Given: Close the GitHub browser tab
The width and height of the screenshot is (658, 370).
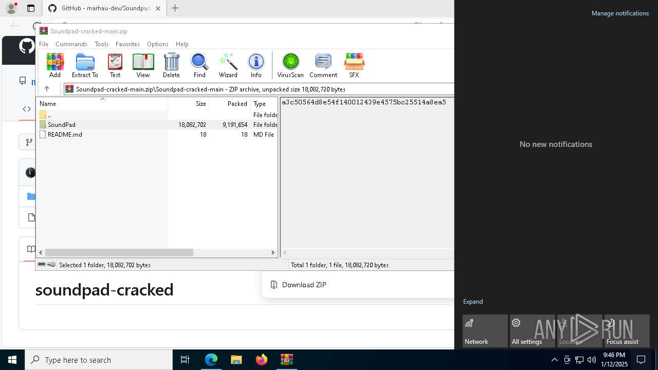Looking at the screenshot, I should point(158,8).
